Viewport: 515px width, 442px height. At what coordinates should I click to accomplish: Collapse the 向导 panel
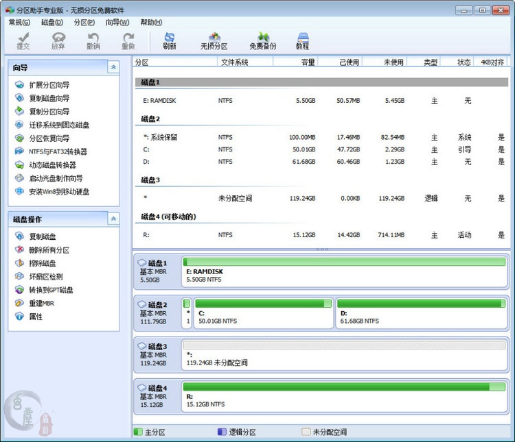(113, 67)
